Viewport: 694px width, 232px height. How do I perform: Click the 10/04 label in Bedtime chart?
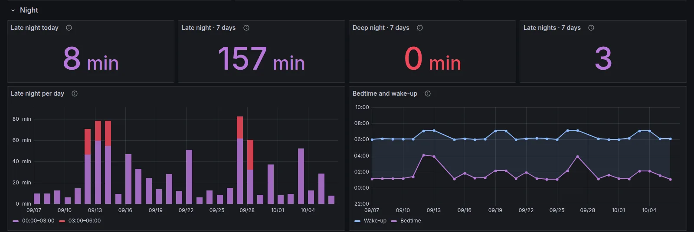point(649,210)
